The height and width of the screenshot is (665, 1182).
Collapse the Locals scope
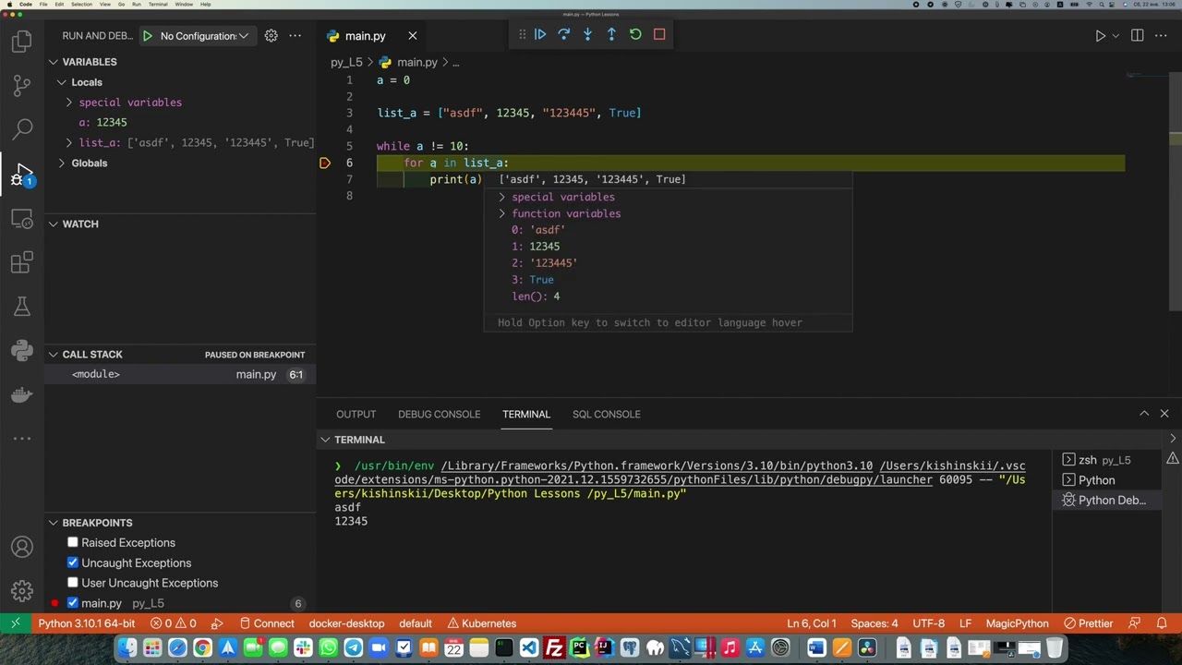pyautogui.click(x=180, y=82)
